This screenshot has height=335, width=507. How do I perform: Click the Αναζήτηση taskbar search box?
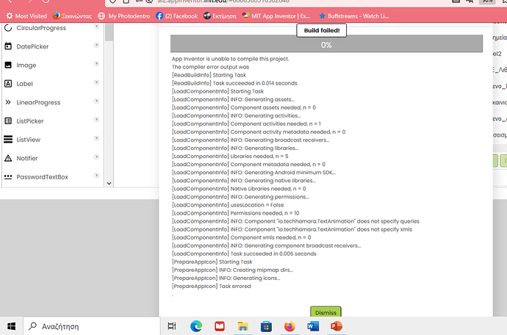tap(92, 326)
